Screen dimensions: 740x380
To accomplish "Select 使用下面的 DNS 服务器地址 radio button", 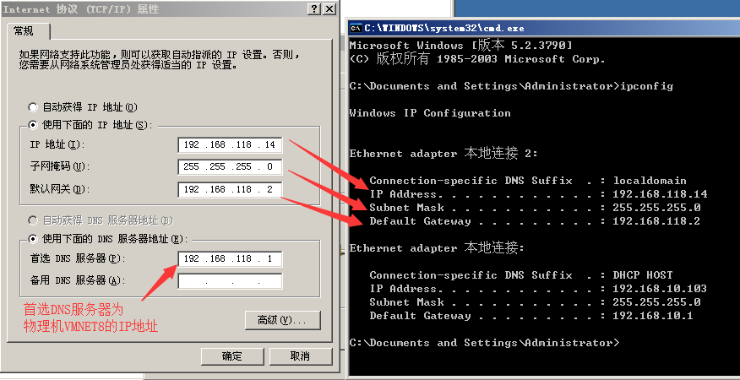I will tap(33, 239).
